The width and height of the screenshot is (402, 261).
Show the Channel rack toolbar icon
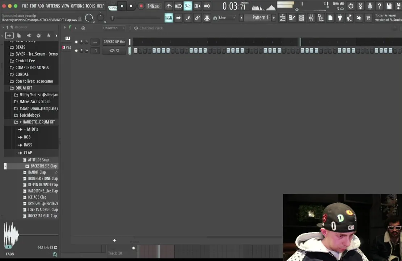(x=302, y=18)
